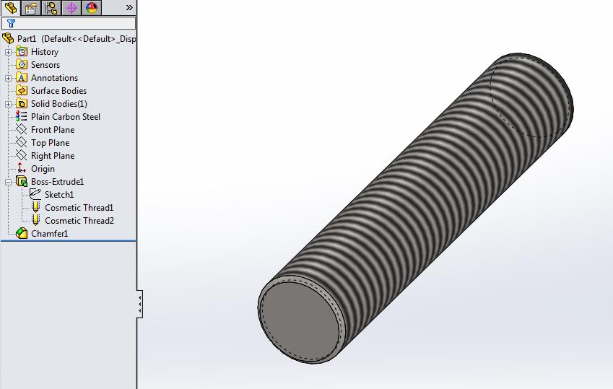
Task: Switch to the ConfigurationManager tab
Action: coord(51,8)
